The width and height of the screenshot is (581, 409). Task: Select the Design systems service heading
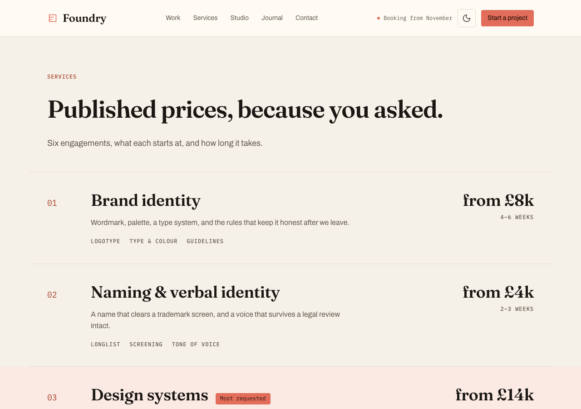[x=149, y=395]
